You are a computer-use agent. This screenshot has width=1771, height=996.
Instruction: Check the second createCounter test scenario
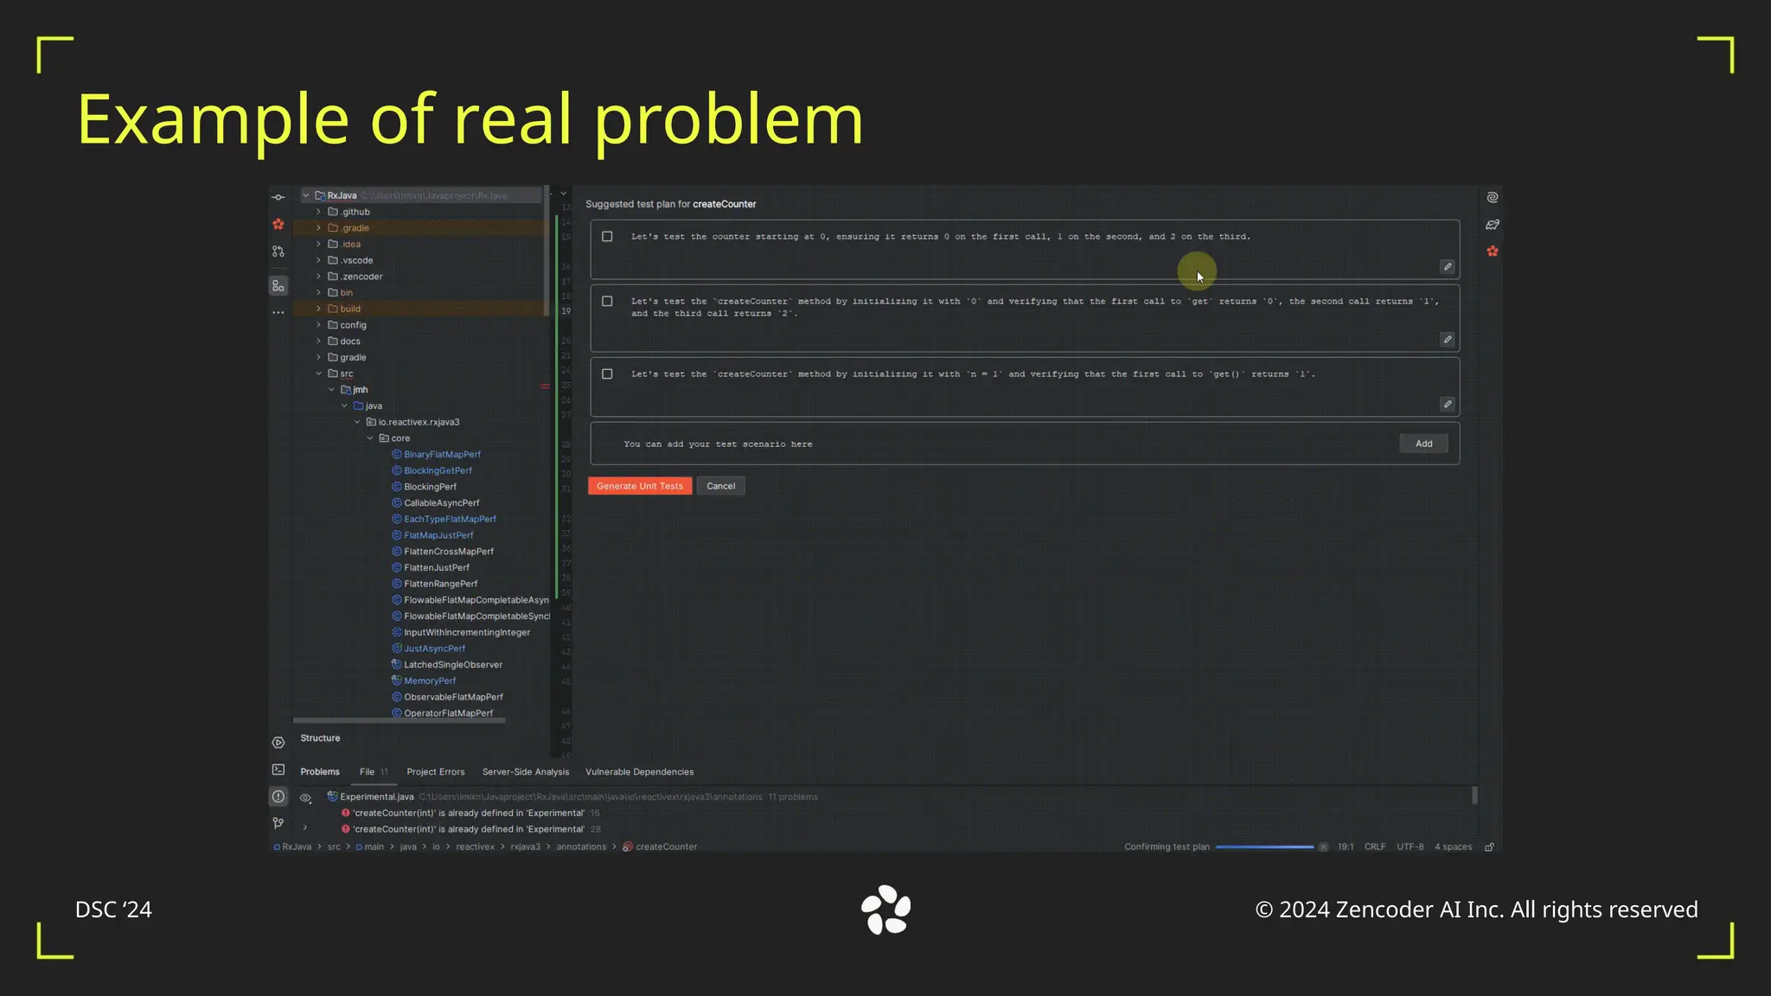(607, 302)
